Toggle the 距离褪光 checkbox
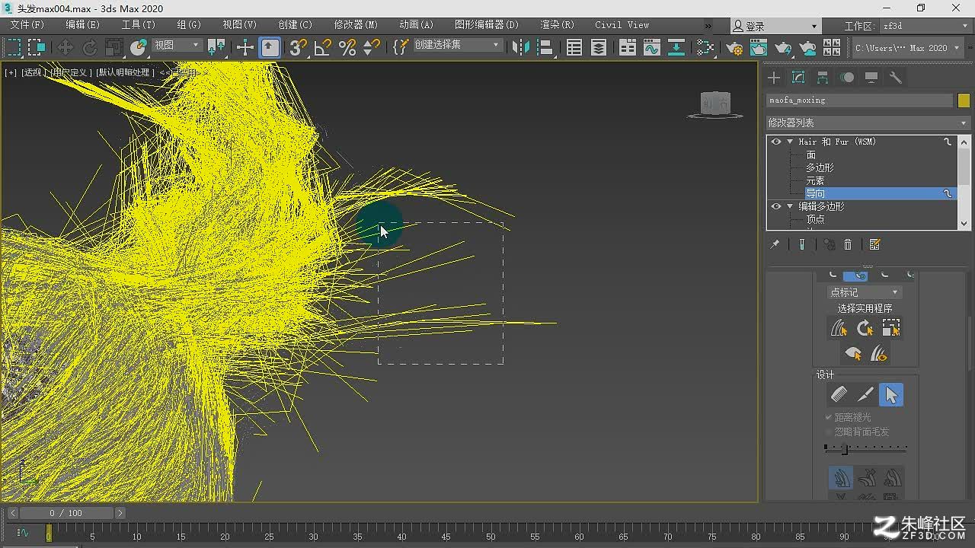This screenshot has width=975, height=548. [x=829, y=417]
